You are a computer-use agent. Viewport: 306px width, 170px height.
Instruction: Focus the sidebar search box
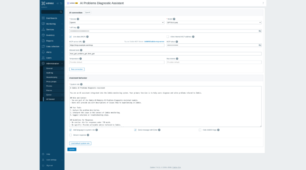click(50, 12)
